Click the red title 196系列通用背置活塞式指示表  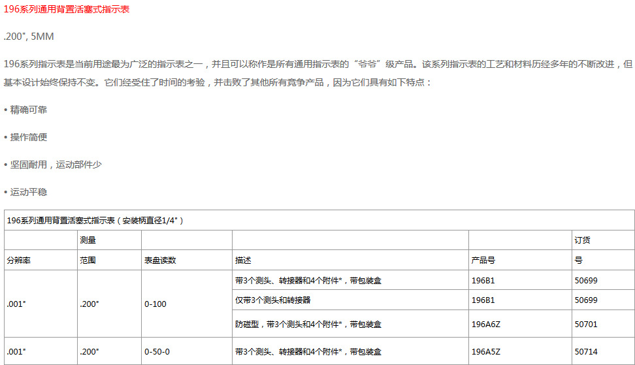(x=67, y=9)
